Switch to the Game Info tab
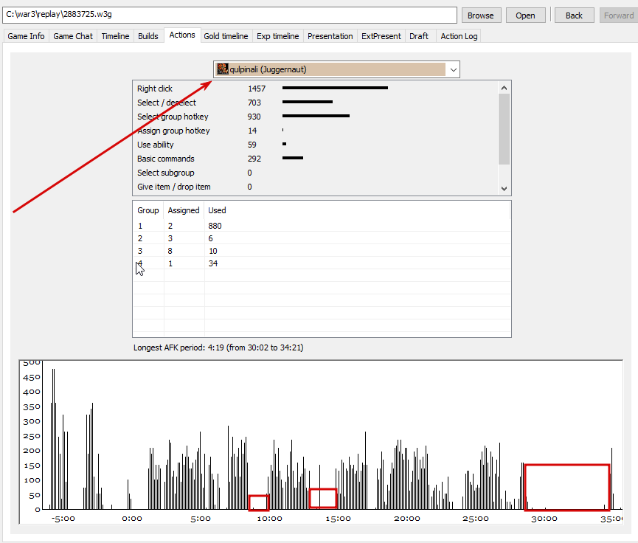 (26, 36)
